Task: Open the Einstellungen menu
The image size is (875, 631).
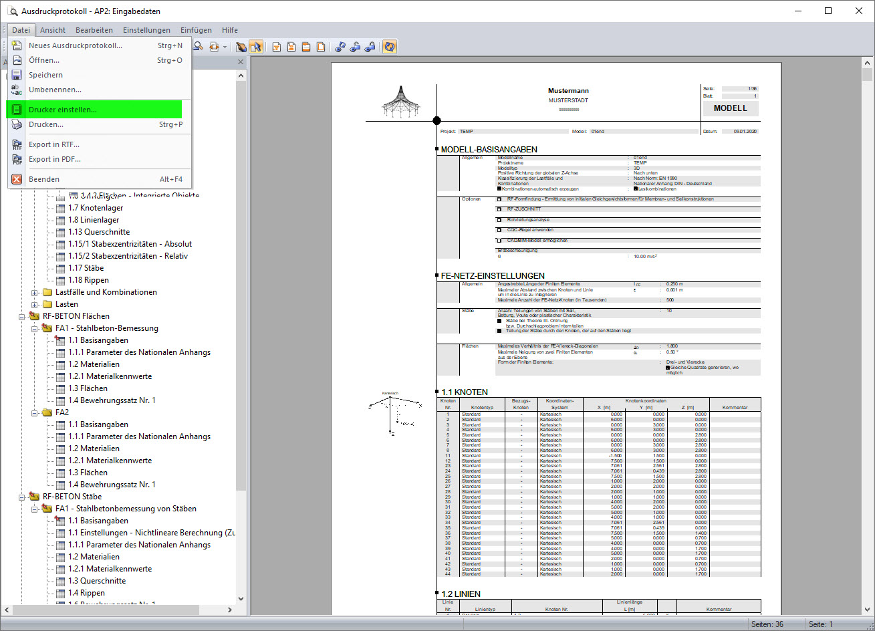Action: (x=146, y=29)
